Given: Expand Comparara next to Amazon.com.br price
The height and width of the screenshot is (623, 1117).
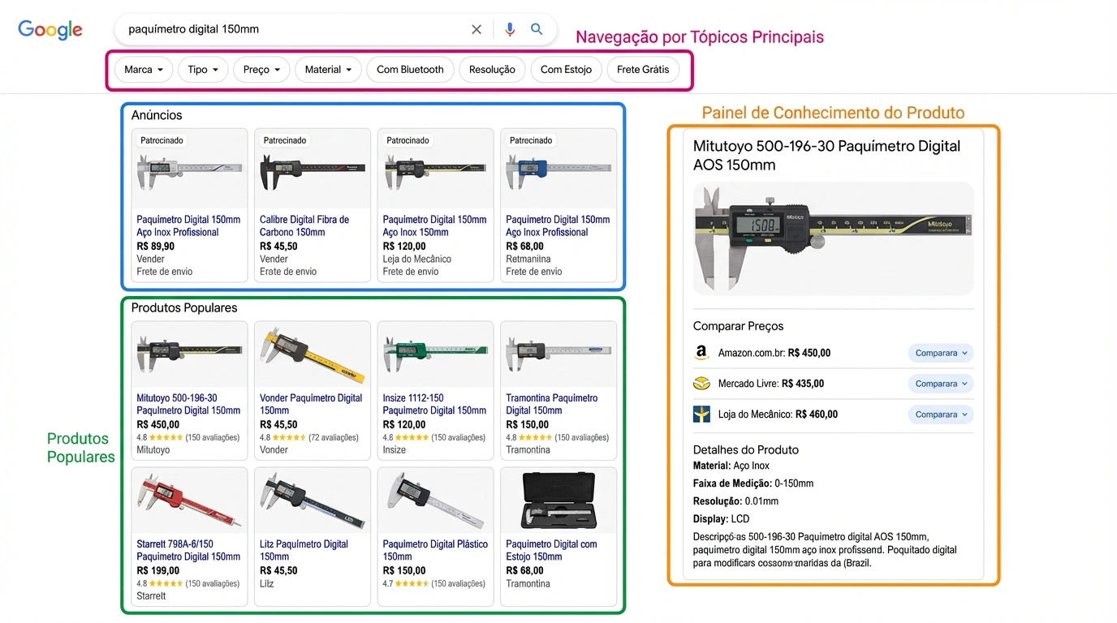Looking at the screenshot, I should click(940, 353).
